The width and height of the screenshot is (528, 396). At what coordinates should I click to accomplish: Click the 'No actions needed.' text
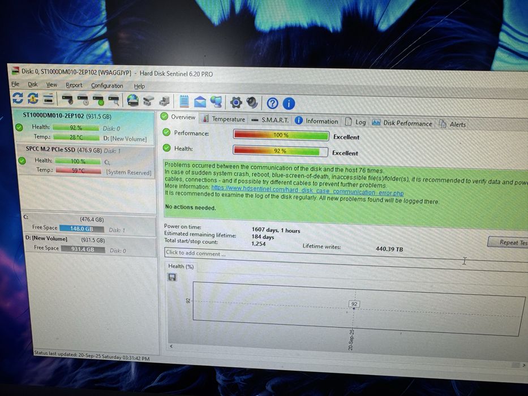(191, 208)
